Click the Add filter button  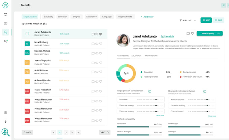[x=147, y=17]
